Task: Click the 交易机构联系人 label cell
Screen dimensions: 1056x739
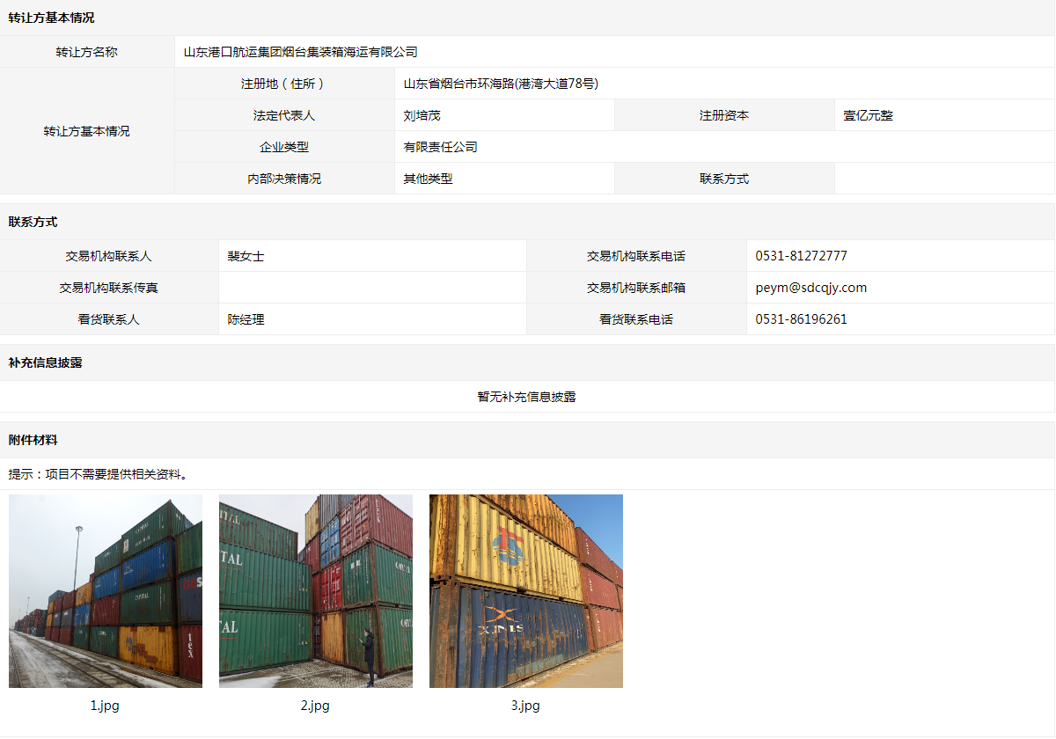Action: (109, 256)
